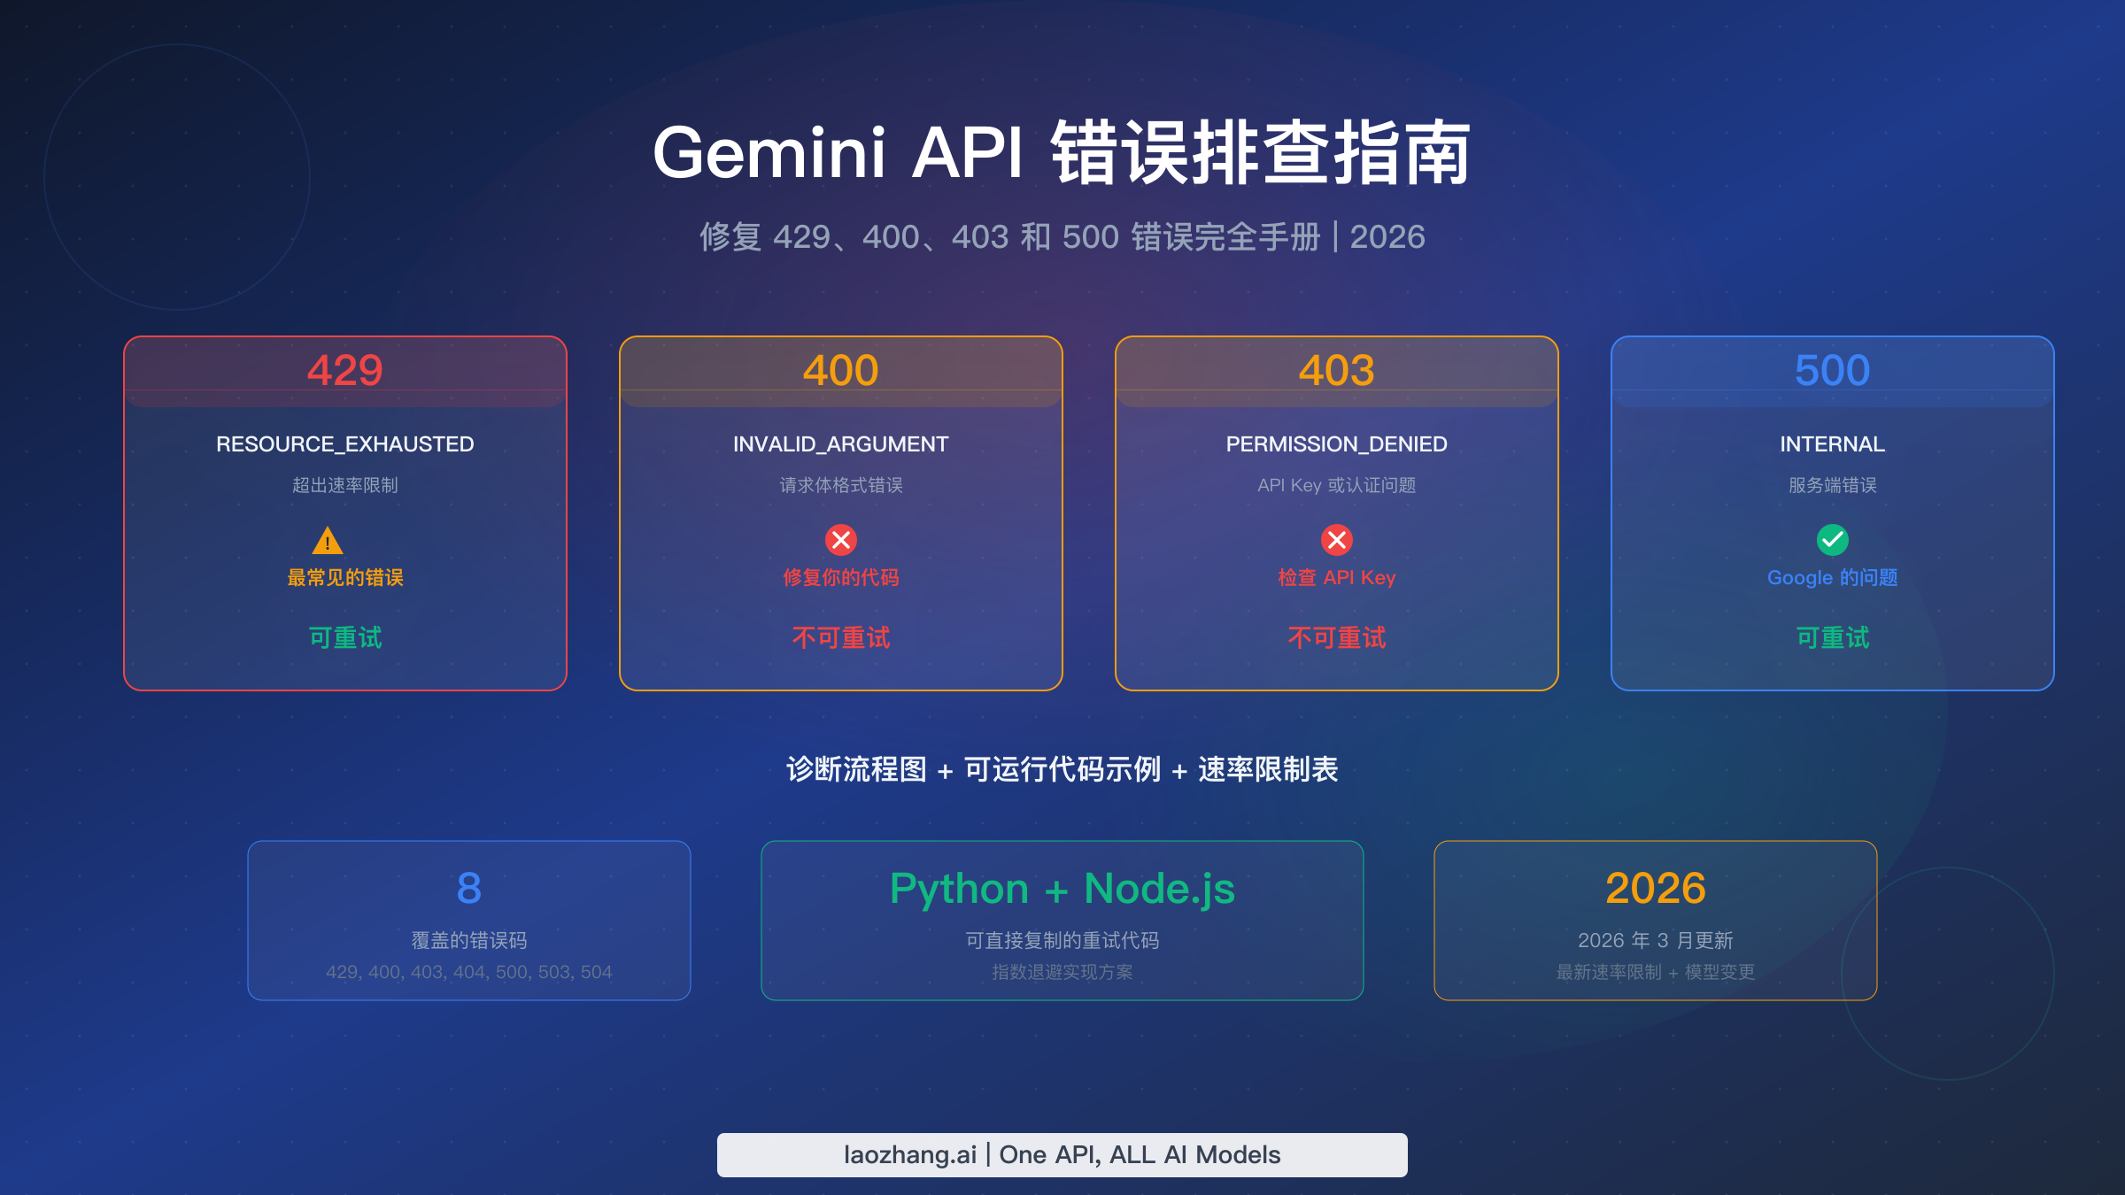Toggle the 可重试 status on the 500 card
The height and width of the screenshot is (1195, 2125).
click(x=1829, y=638)
